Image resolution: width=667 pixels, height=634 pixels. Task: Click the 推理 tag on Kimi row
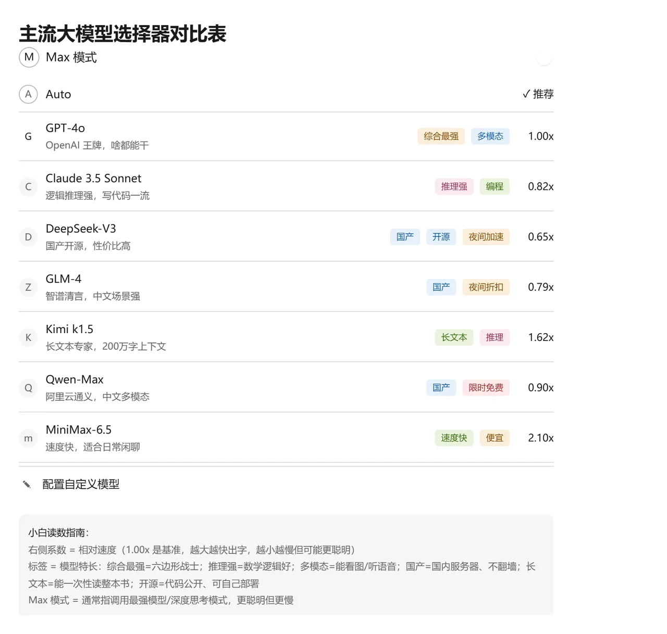[x=495, y=337]
